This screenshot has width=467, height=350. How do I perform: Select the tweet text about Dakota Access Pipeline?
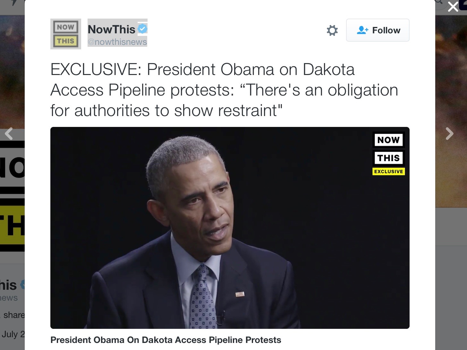pyautogui.click(x=224, y=90)
